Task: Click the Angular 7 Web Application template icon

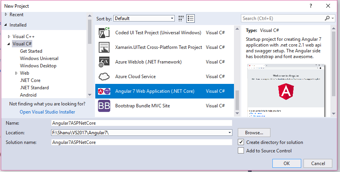Action: [x=104, y=91]
